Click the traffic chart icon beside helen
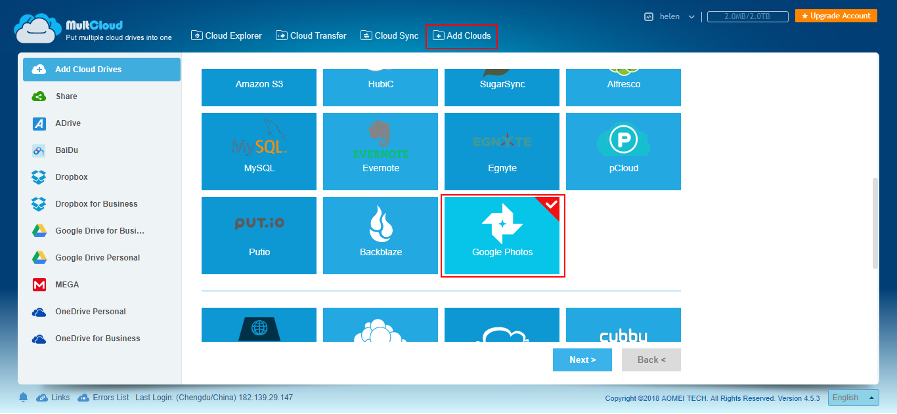The image size is (897, 414). pyautogui.click(x=649, y=16)
